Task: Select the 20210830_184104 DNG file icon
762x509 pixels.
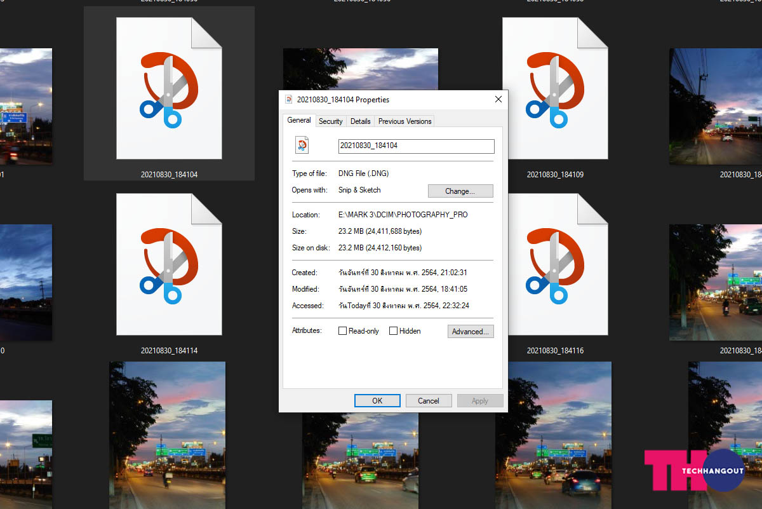Action: [169, 88]
